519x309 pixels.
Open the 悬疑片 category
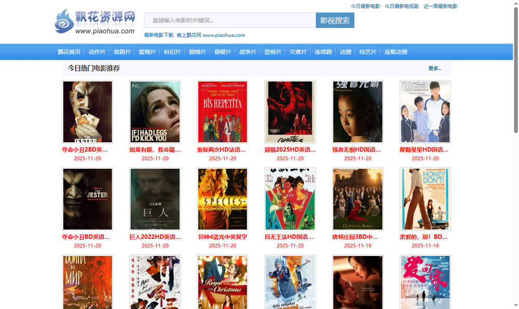point(223,52)
